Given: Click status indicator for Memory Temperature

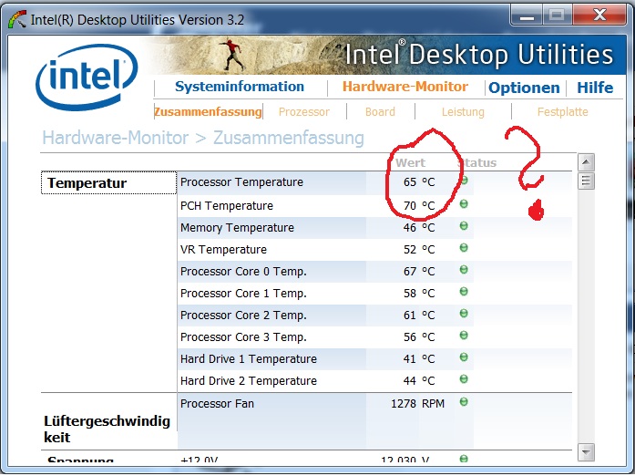Looking at the screenshot, I should 464,226.
